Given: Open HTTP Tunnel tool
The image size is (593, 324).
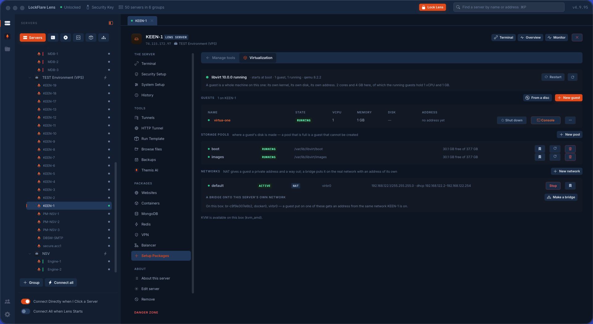Looking at the screenshot, I should pos(161,128).
